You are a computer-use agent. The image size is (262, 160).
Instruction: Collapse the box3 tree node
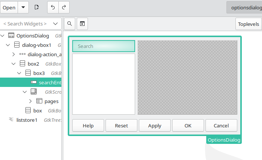19,73
